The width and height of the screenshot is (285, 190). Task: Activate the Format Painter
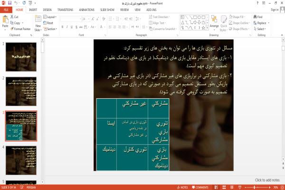pyautogui.click(x=20, y=29)
